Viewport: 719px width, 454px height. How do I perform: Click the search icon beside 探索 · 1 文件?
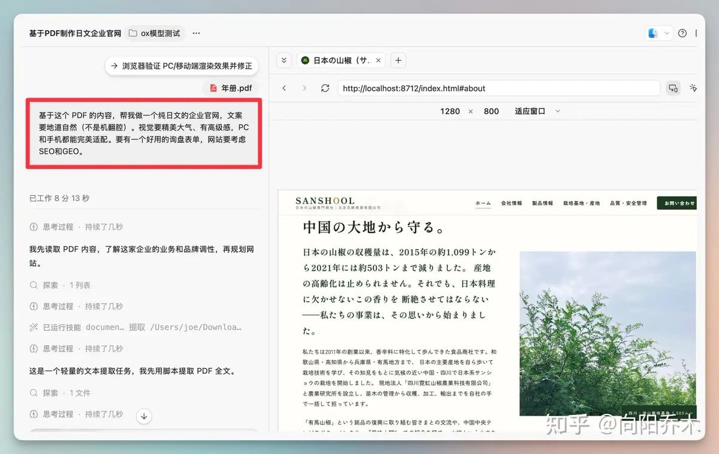pos(34,393)
